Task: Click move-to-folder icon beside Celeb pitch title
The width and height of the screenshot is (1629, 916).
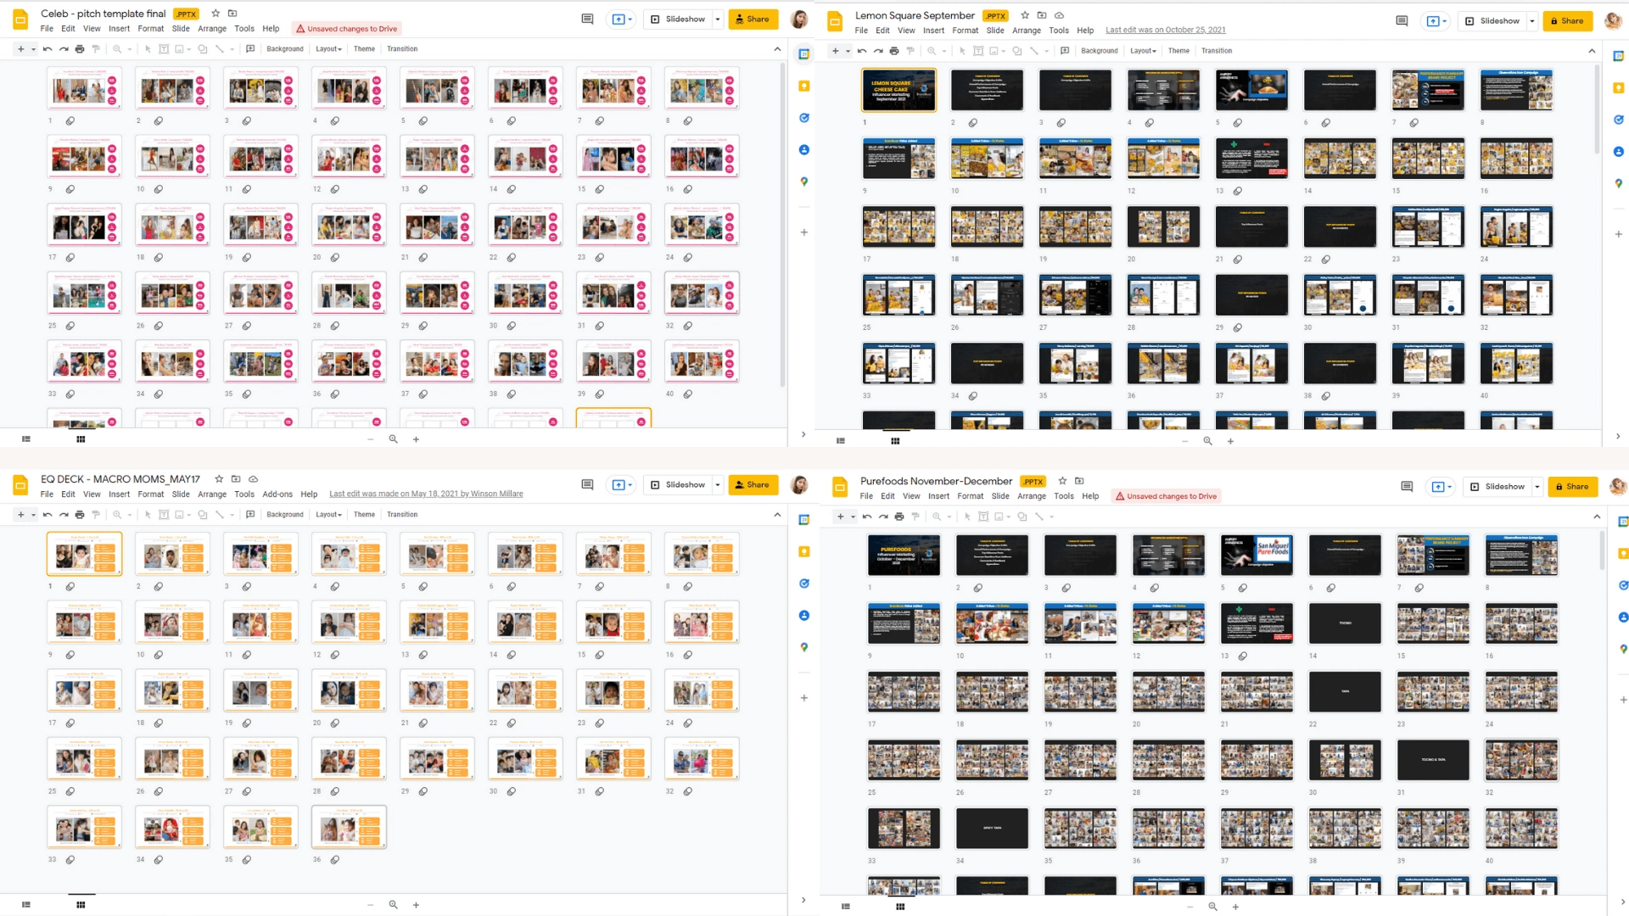Action: click(232, 14)
